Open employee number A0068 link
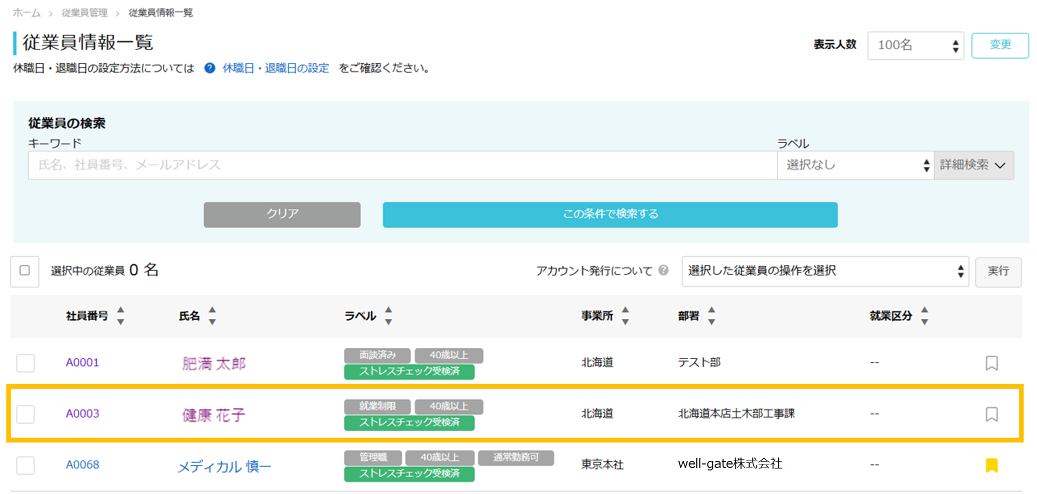This screenshot has width=1037, height=494. 82,464
